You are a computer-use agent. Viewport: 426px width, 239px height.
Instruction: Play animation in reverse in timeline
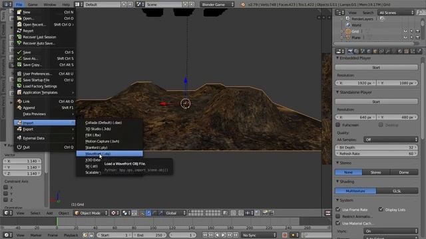217,235
